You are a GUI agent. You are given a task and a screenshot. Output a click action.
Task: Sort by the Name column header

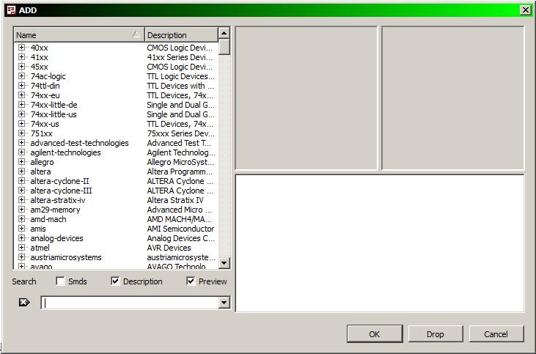pyautogui.click(x=79, y=35)
